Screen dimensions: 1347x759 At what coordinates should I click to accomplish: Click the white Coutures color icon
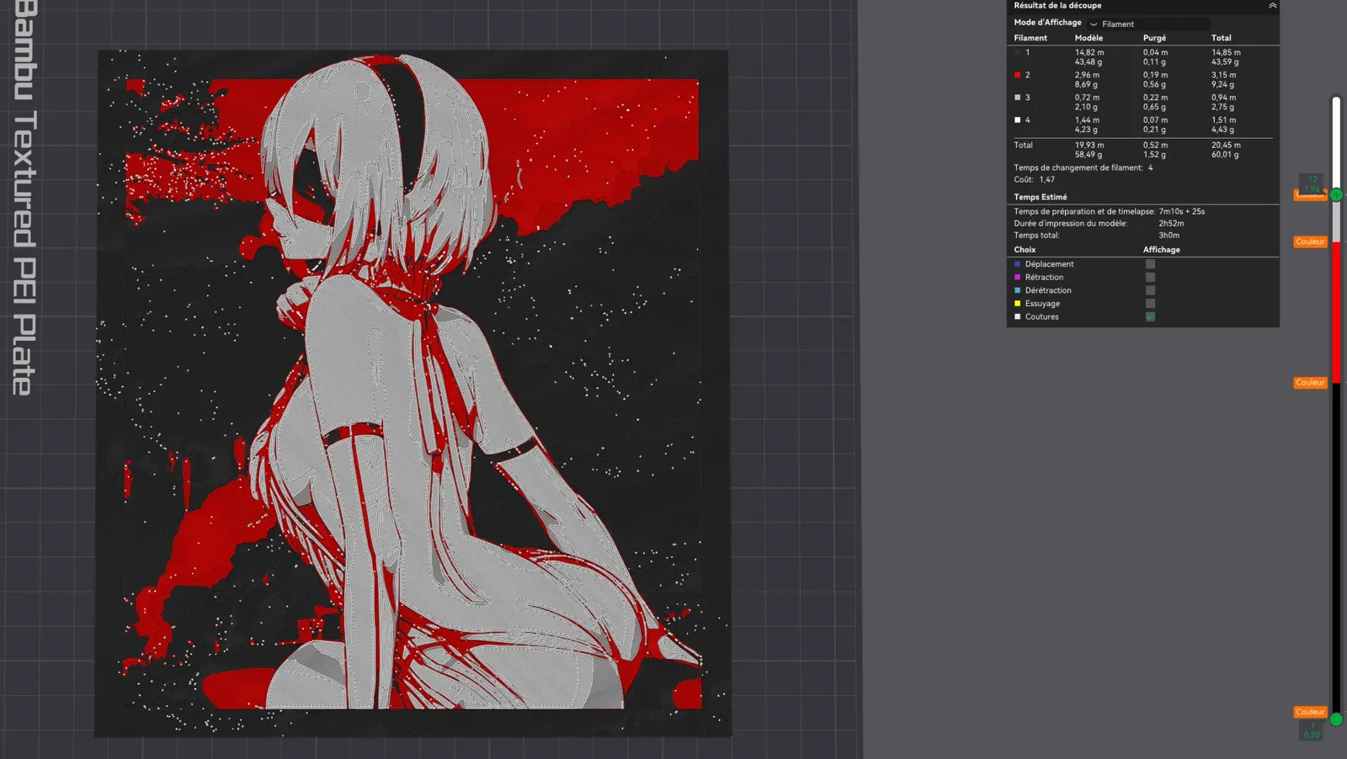[1017, 316]
